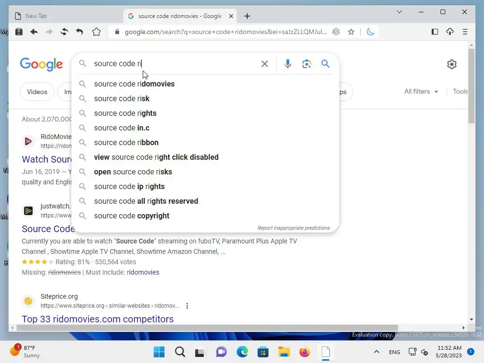Click the layered icon in address bar
Screen dimensions: 484x363
[336, 32]
